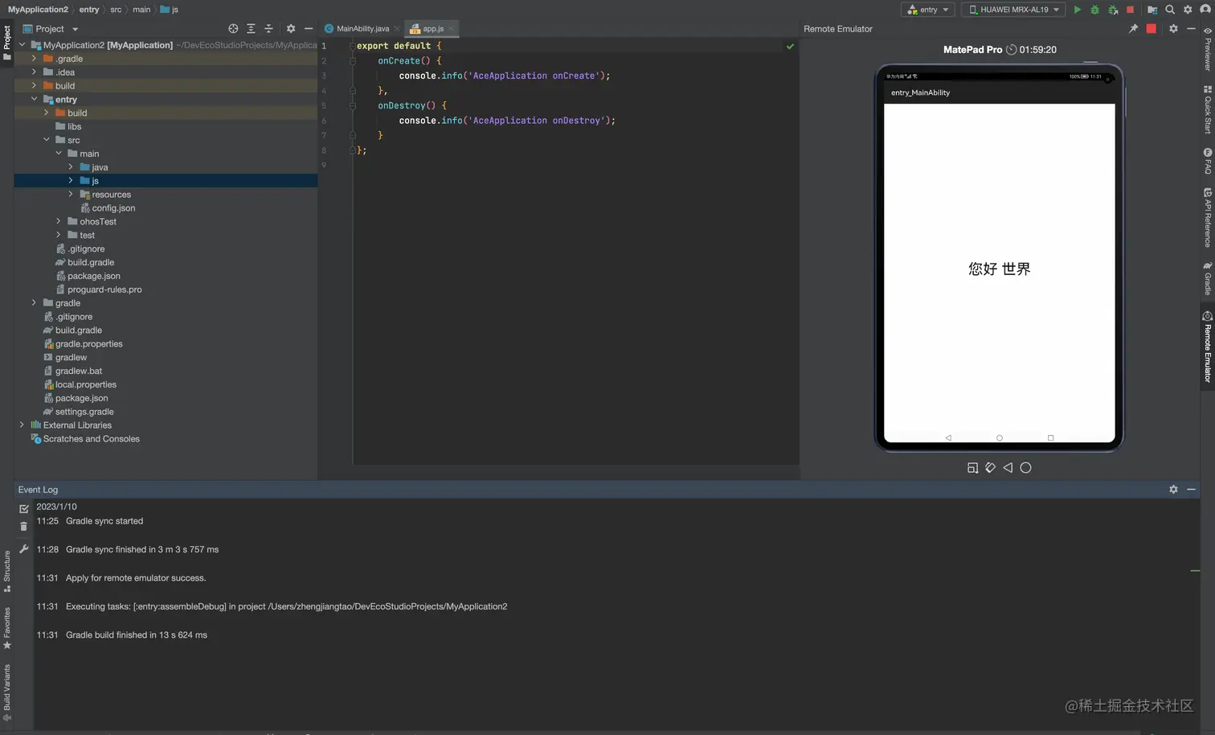Toggle the Gradle side panel
The image size is (1215, 735).
coord(1207,278)
